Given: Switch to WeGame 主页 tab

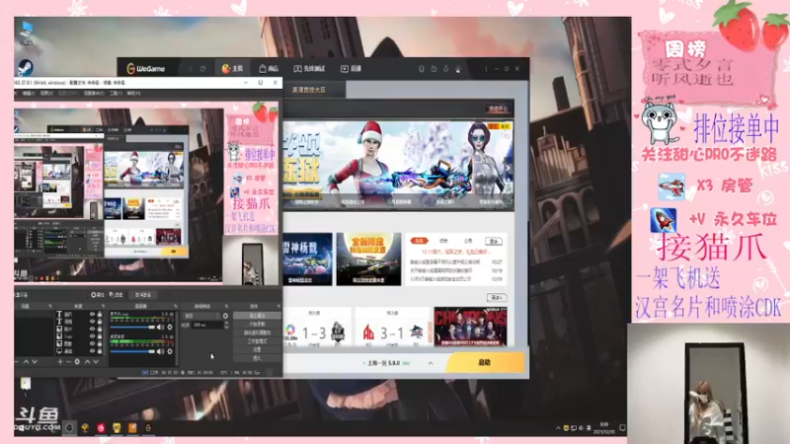Looking at the screenshot, I should [x=233, y=69].
